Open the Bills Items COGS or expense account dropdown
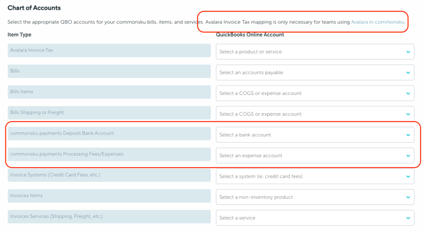 tap(315, 93)
